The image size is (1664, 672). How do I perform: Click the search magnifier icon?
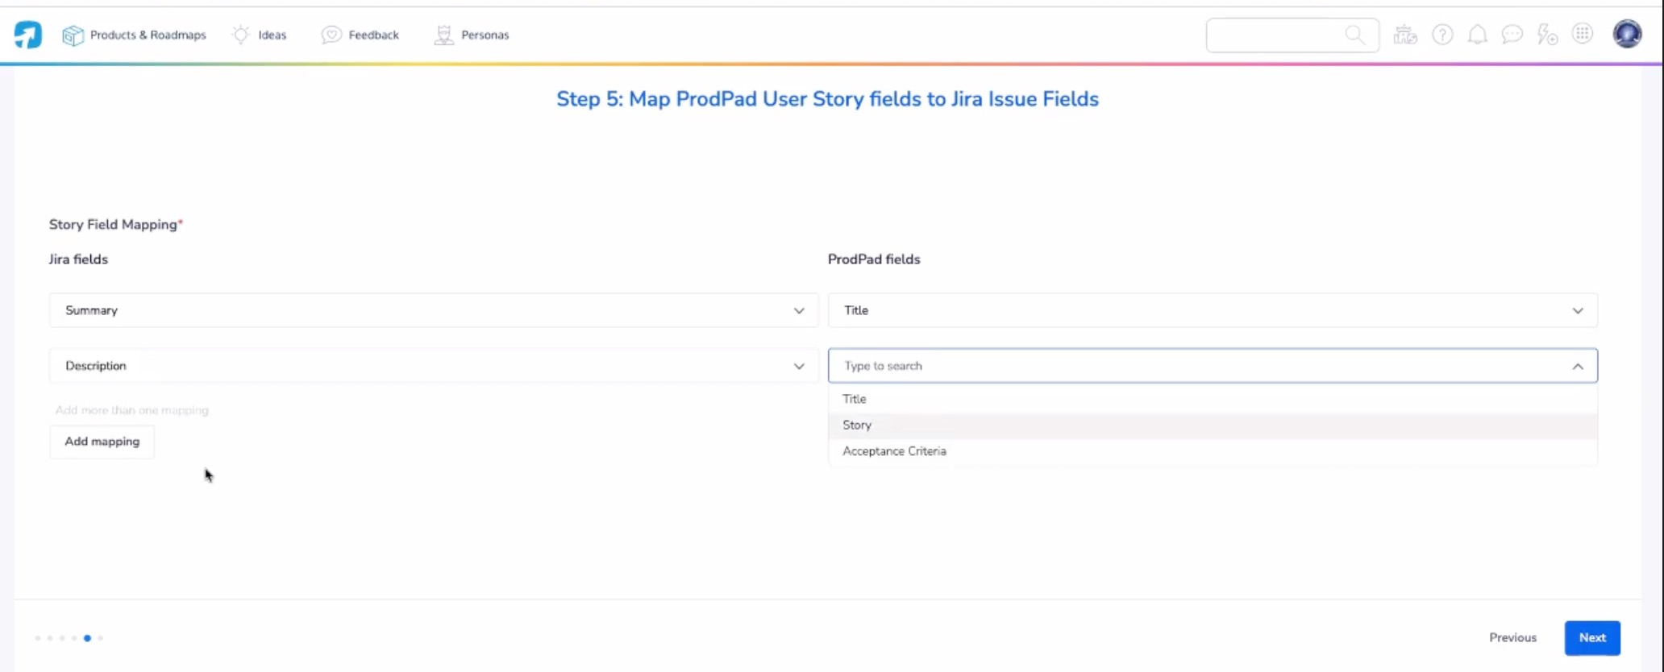click(x=1354, y=35)
